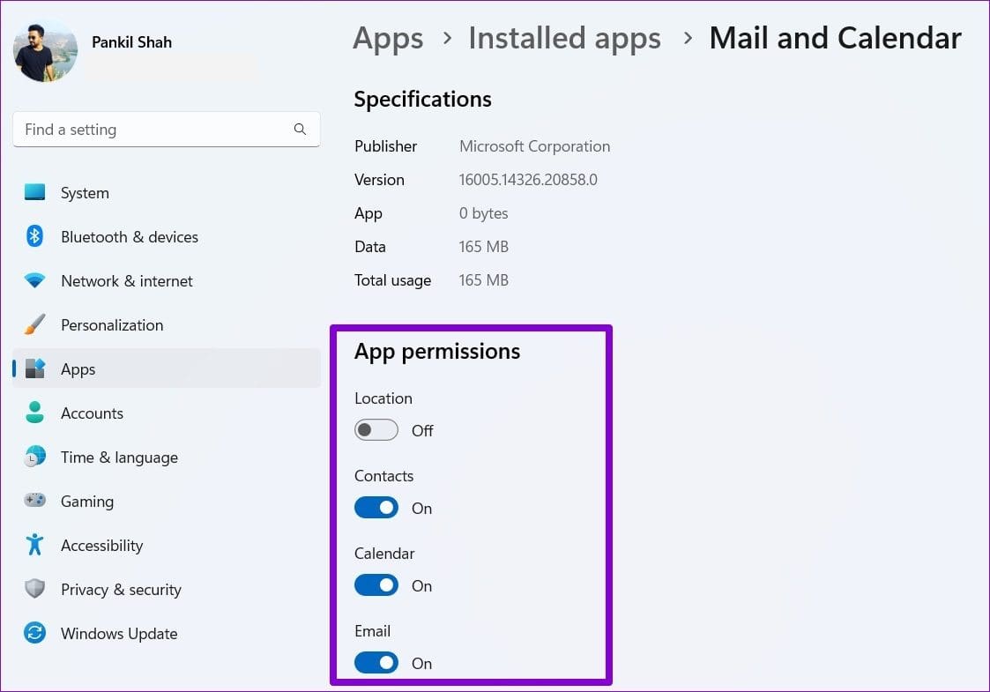Screen dimensions: 990x692
Task: Navigate back to Apps breadcrumb
Action: click(388, 39)
